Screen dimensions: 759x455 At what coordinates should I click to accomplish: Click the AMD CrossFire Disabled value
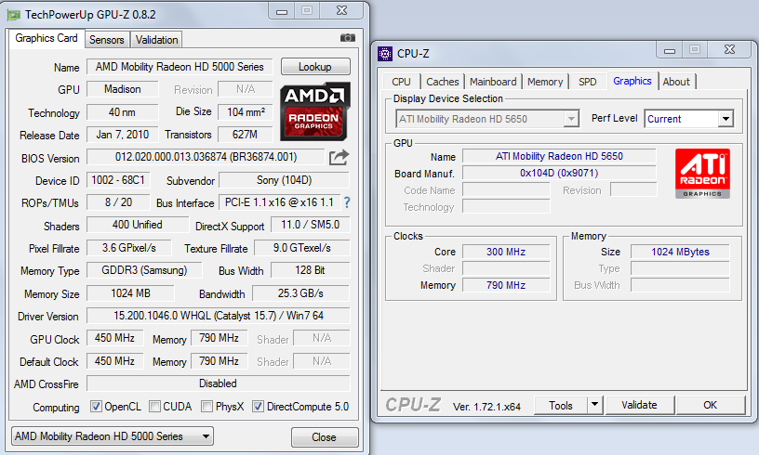click(219, 383)
